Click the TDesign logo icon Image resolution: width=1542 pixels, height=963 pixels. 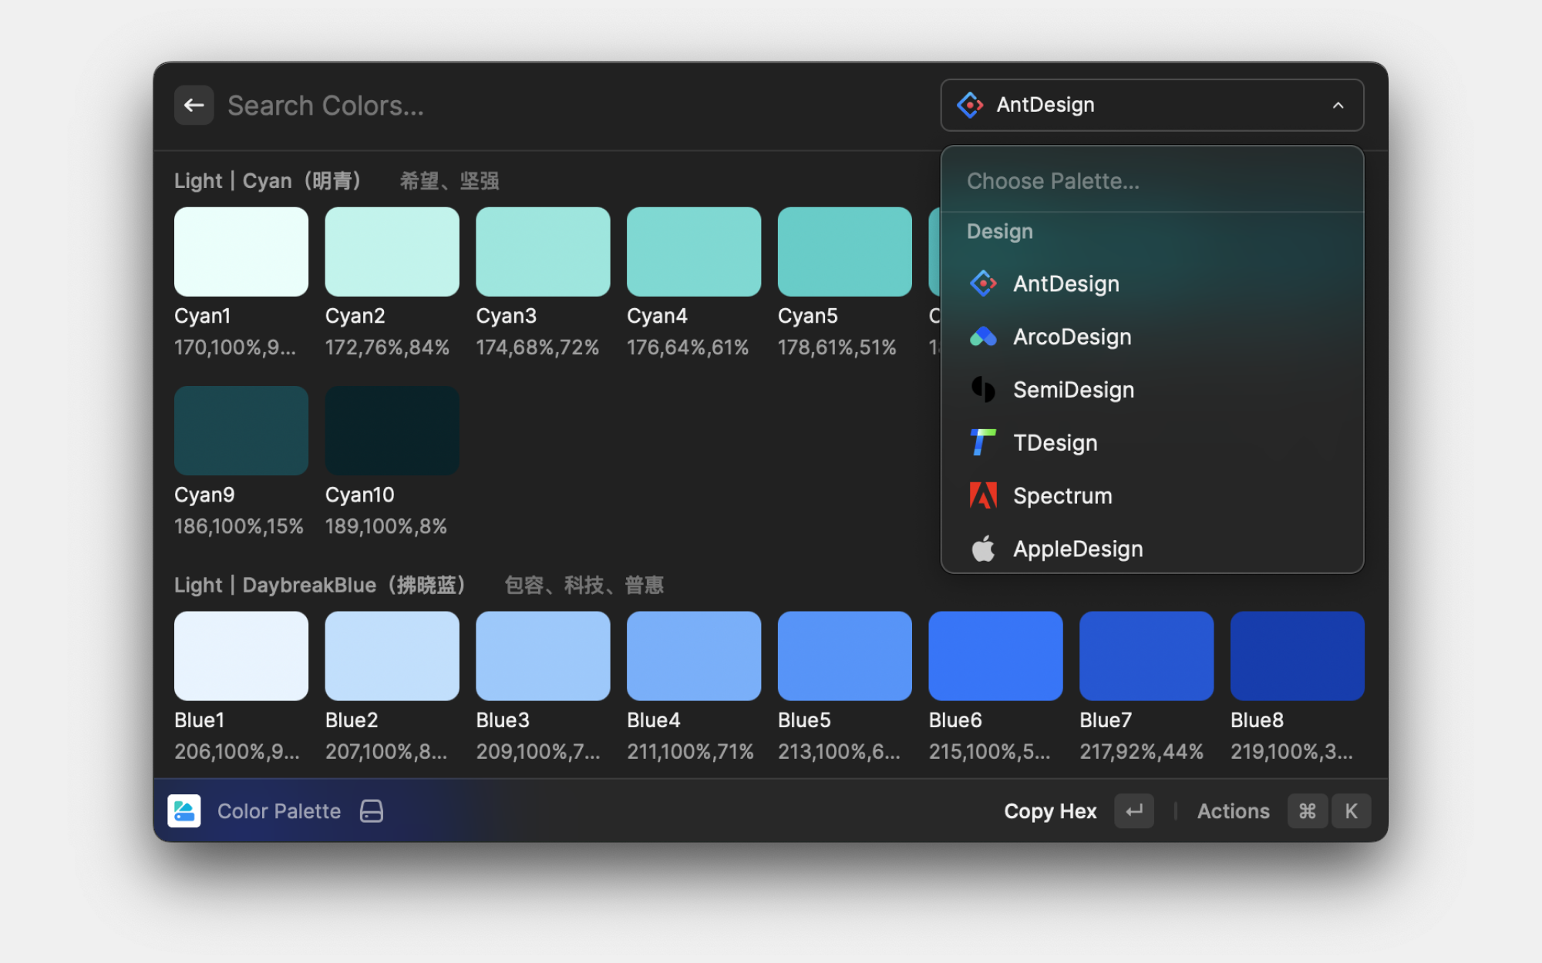[983, 443]
